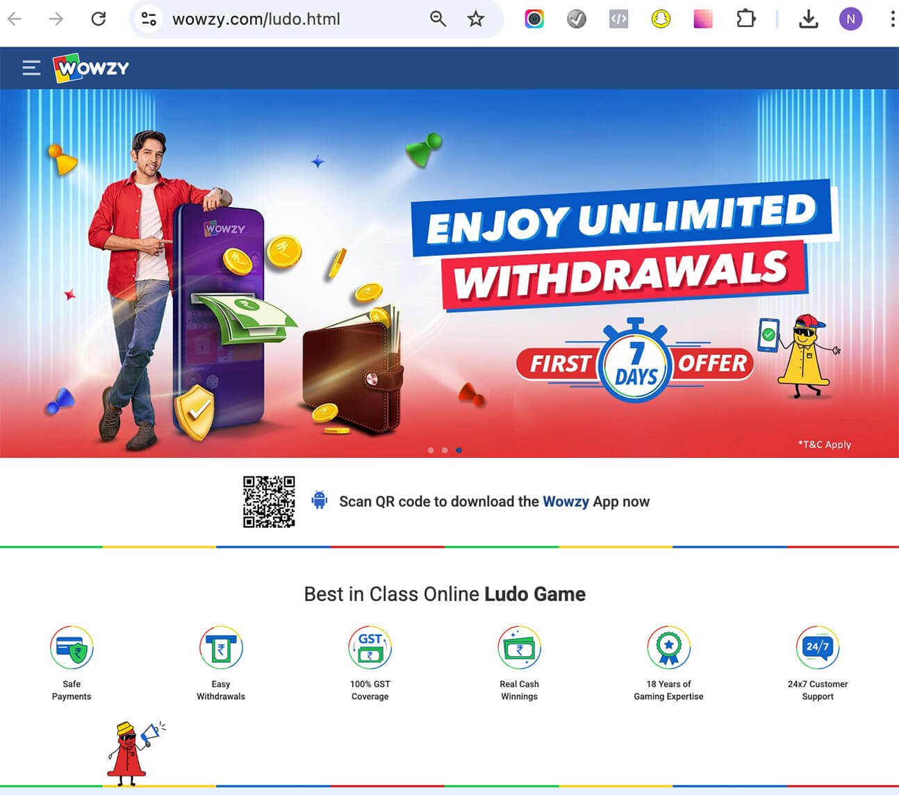Click the T&C Apply text
The height and width of the screenshot is (795, 899).
coord(825,445)
